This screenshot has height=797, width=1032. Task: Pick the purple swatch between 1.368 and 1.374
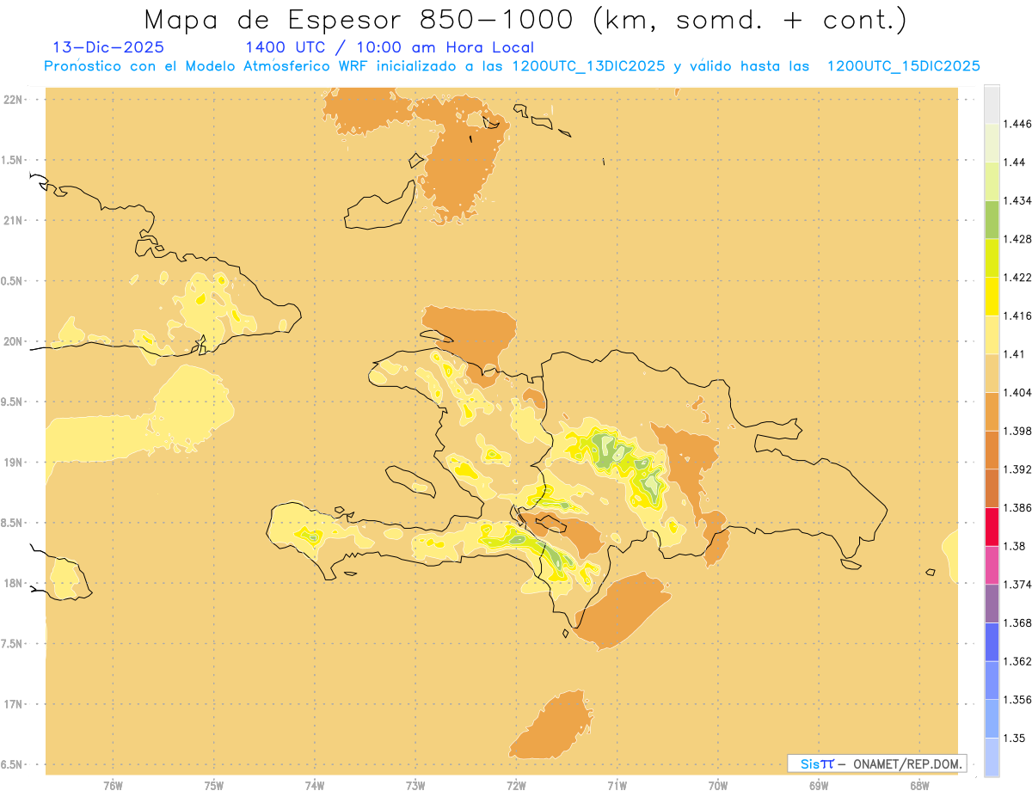992,604
